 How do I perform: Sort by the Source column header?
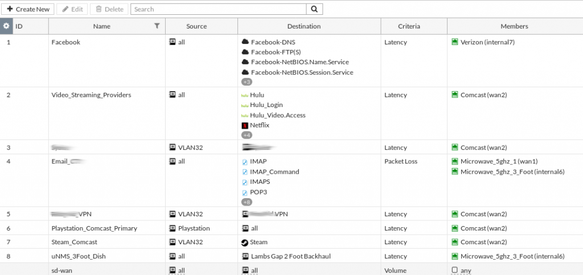(x=196, y=26)
